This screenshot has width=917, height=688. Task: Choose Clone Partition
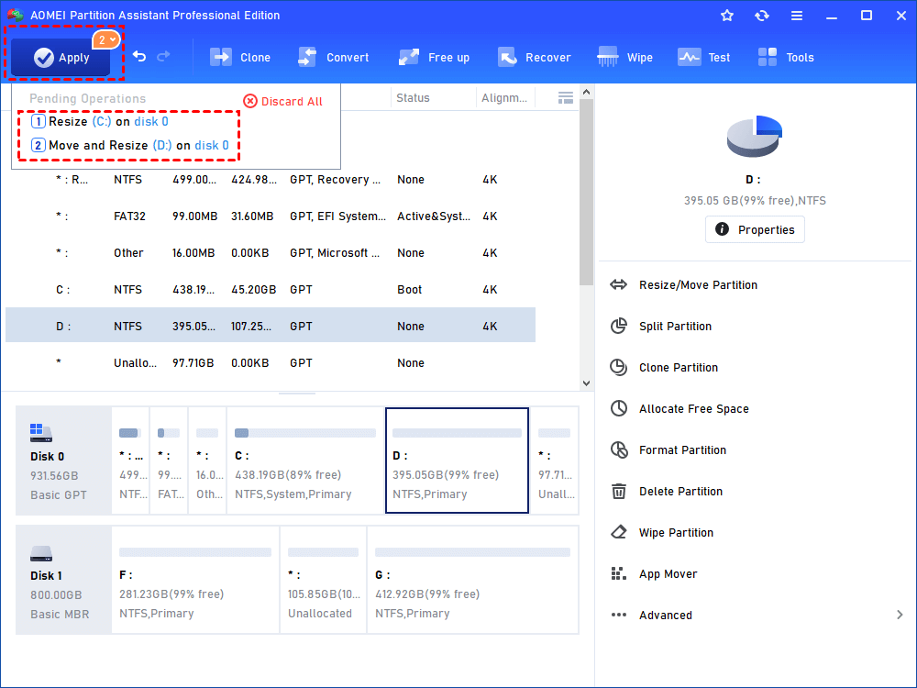679,368
